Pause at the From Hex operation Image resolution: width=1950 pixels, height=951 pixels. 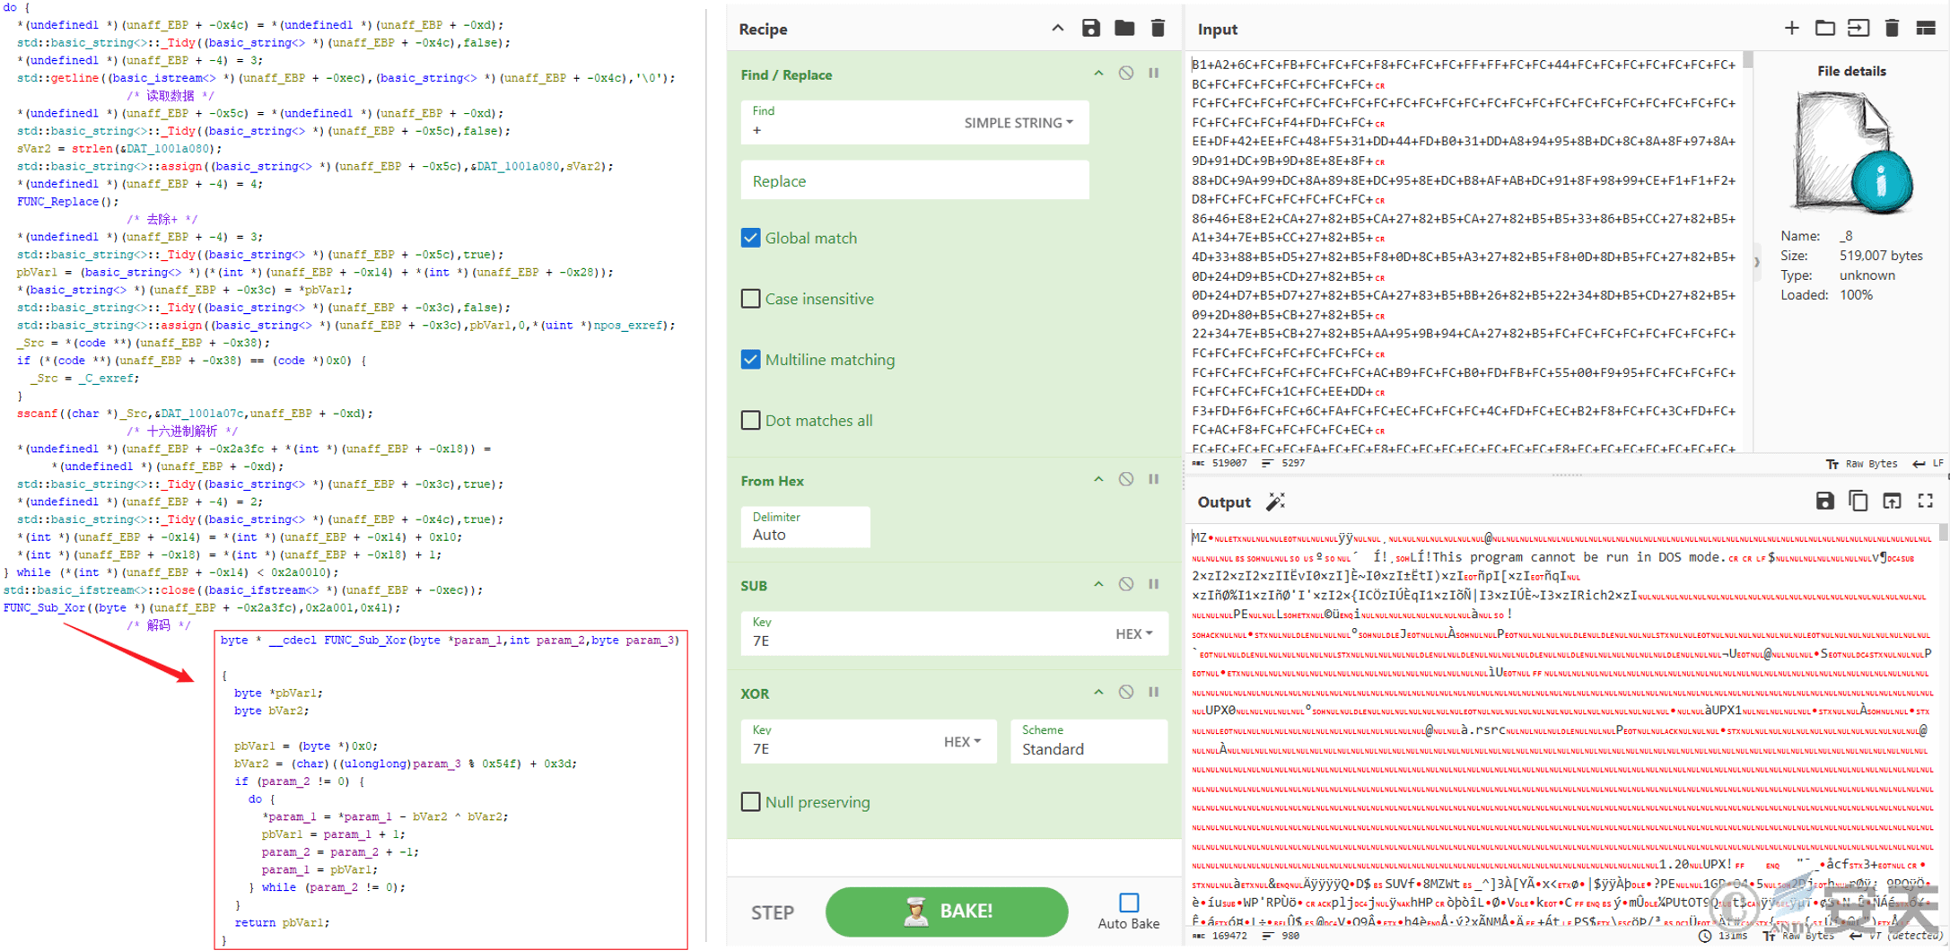coord(1154,480)
